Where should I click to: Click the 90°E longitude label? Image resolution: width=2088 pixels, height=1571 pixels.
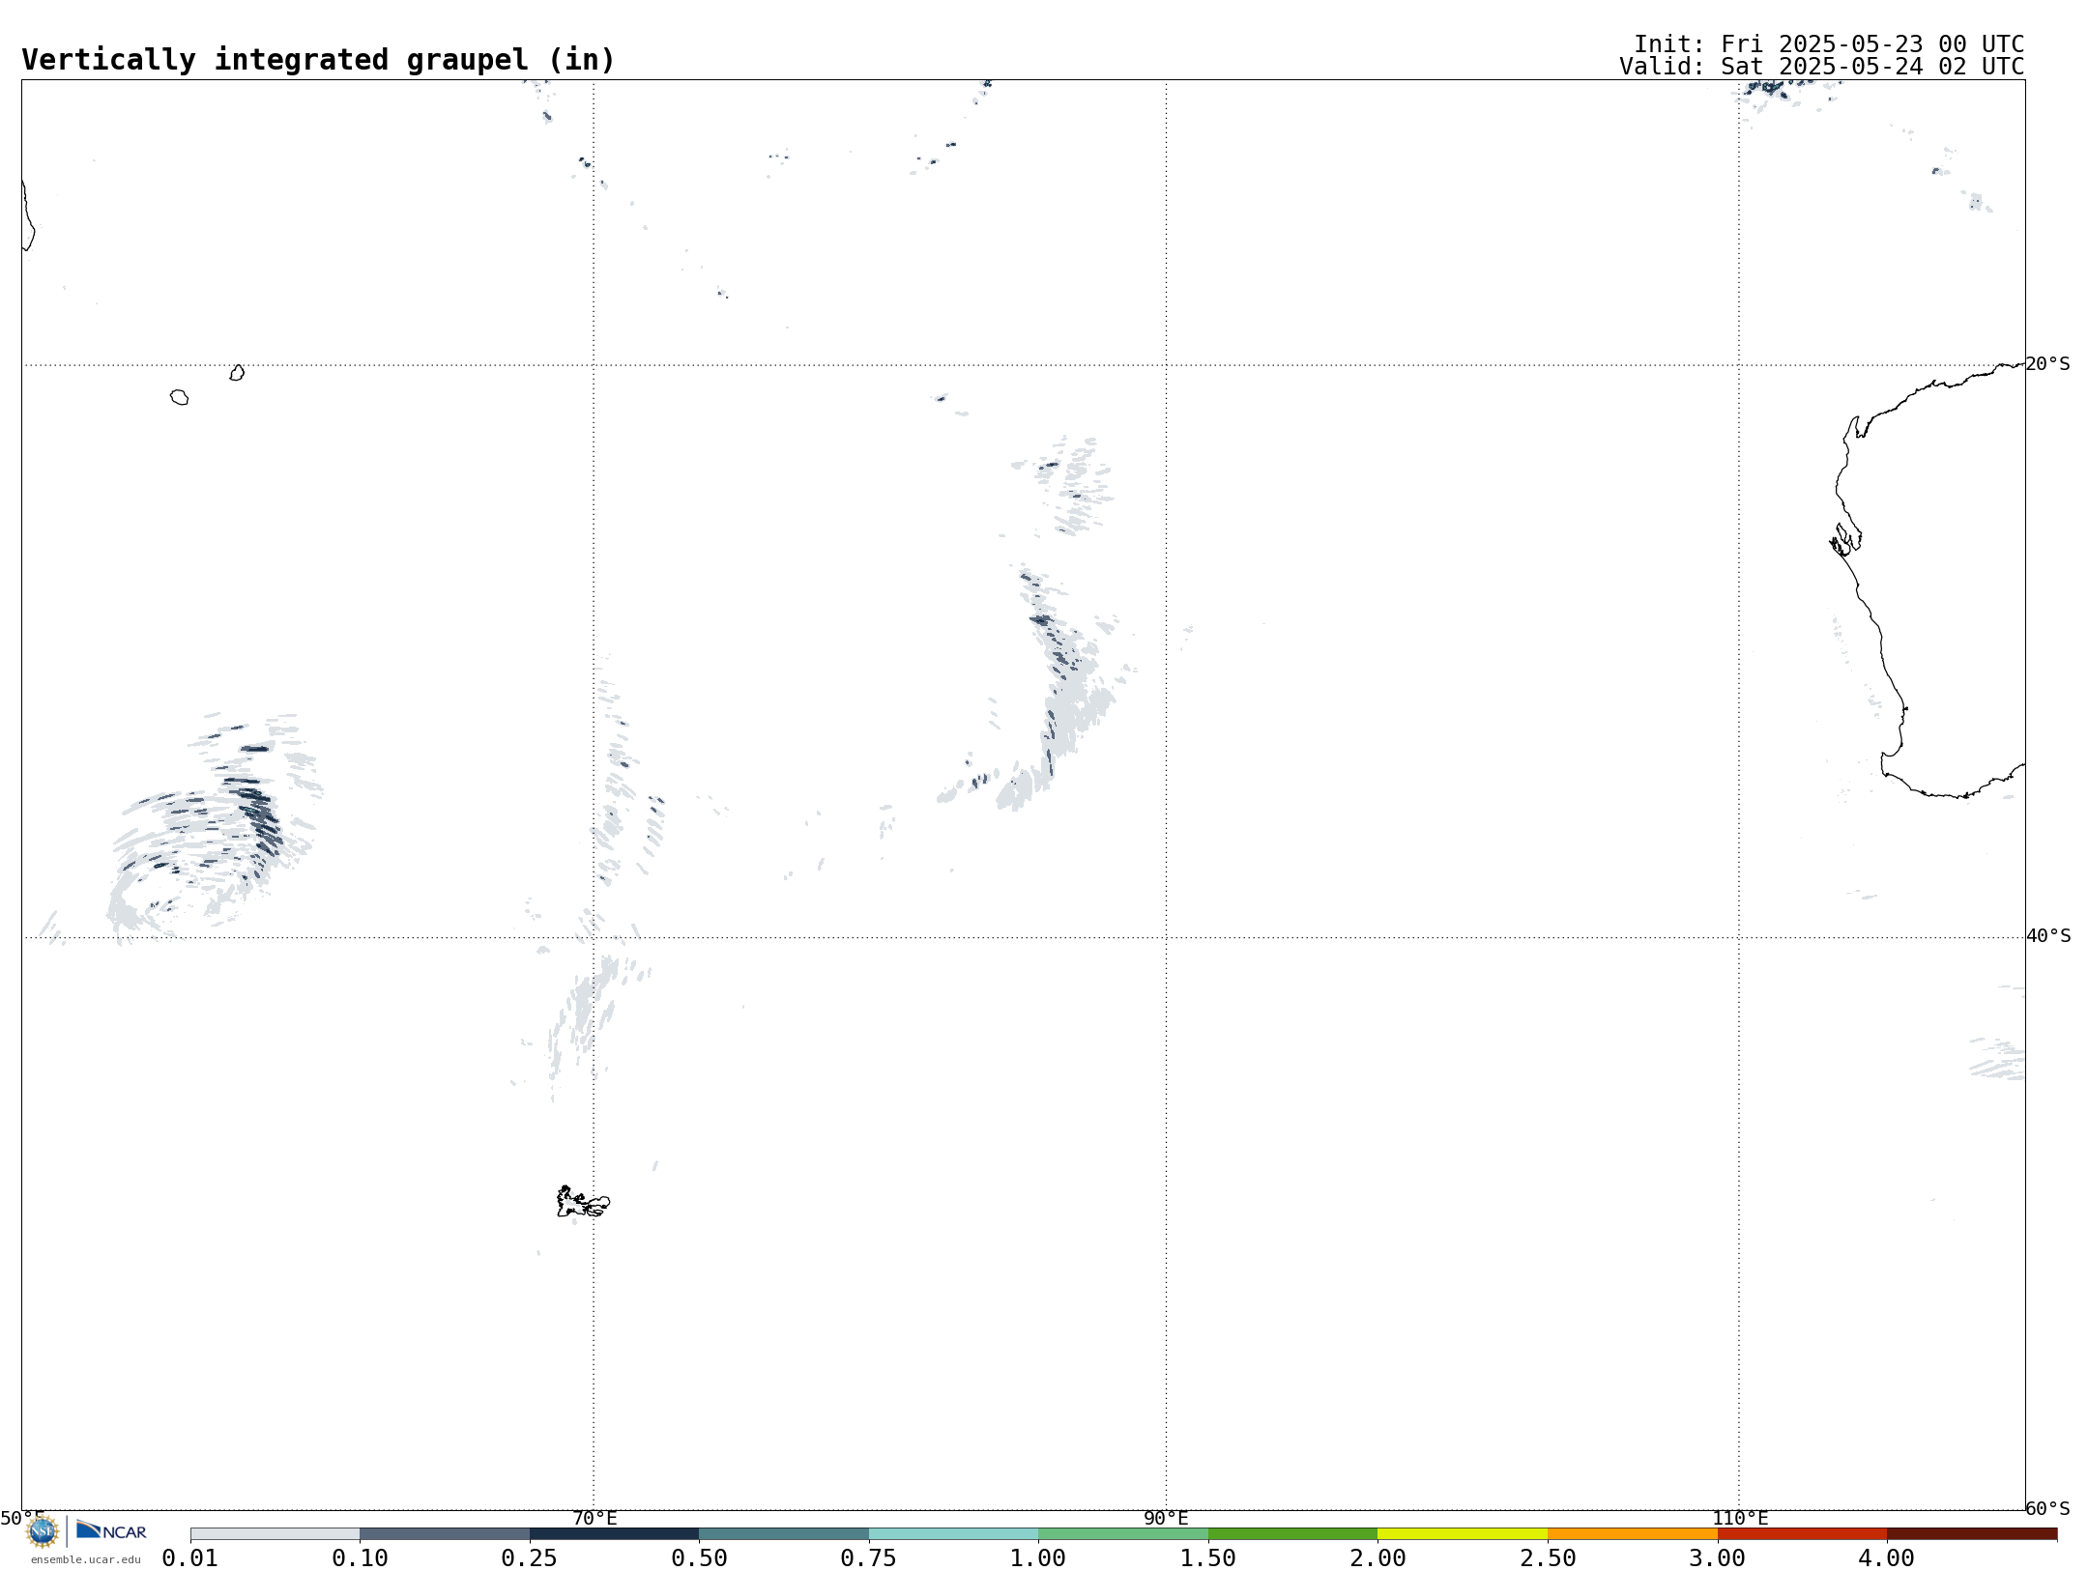tap(1167, 1519)
